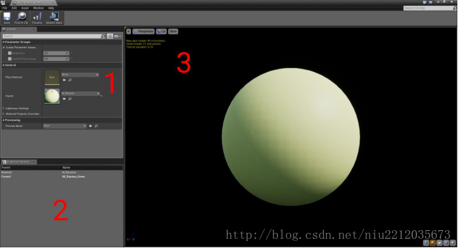Collapse the Previewing section
The image size is (458, 248).
3,120
